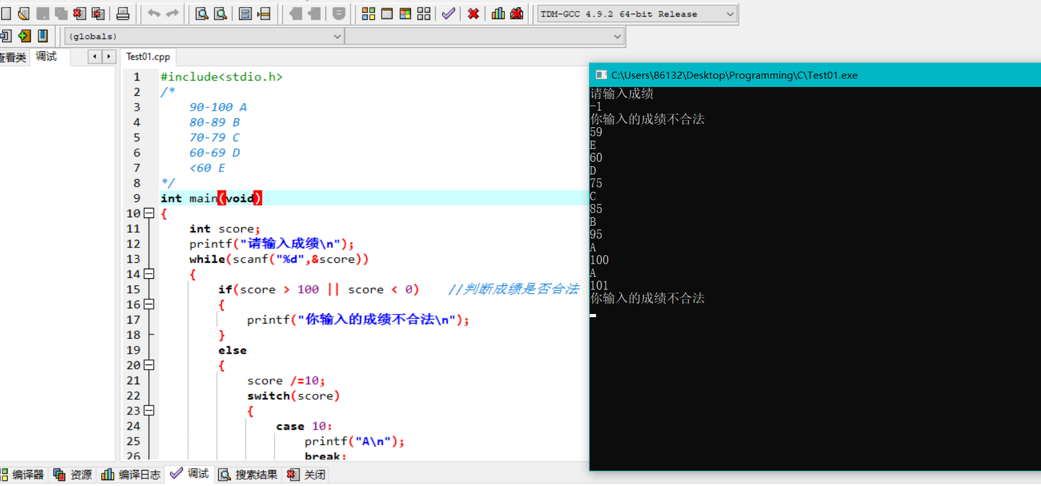The image size is (1041, 486).
Task: Open the Replace tool from the toolbar
Action: 221,13
